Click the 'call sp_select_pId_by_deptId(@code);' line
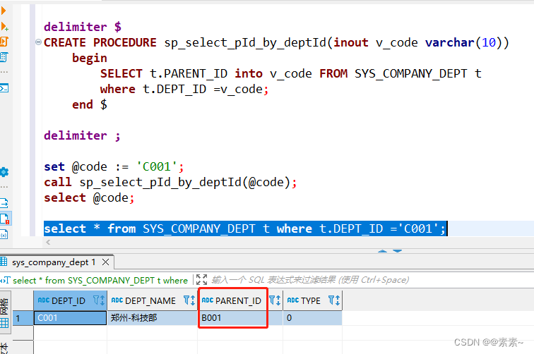This screenshot has height=354, width=534. pos(170,182)
